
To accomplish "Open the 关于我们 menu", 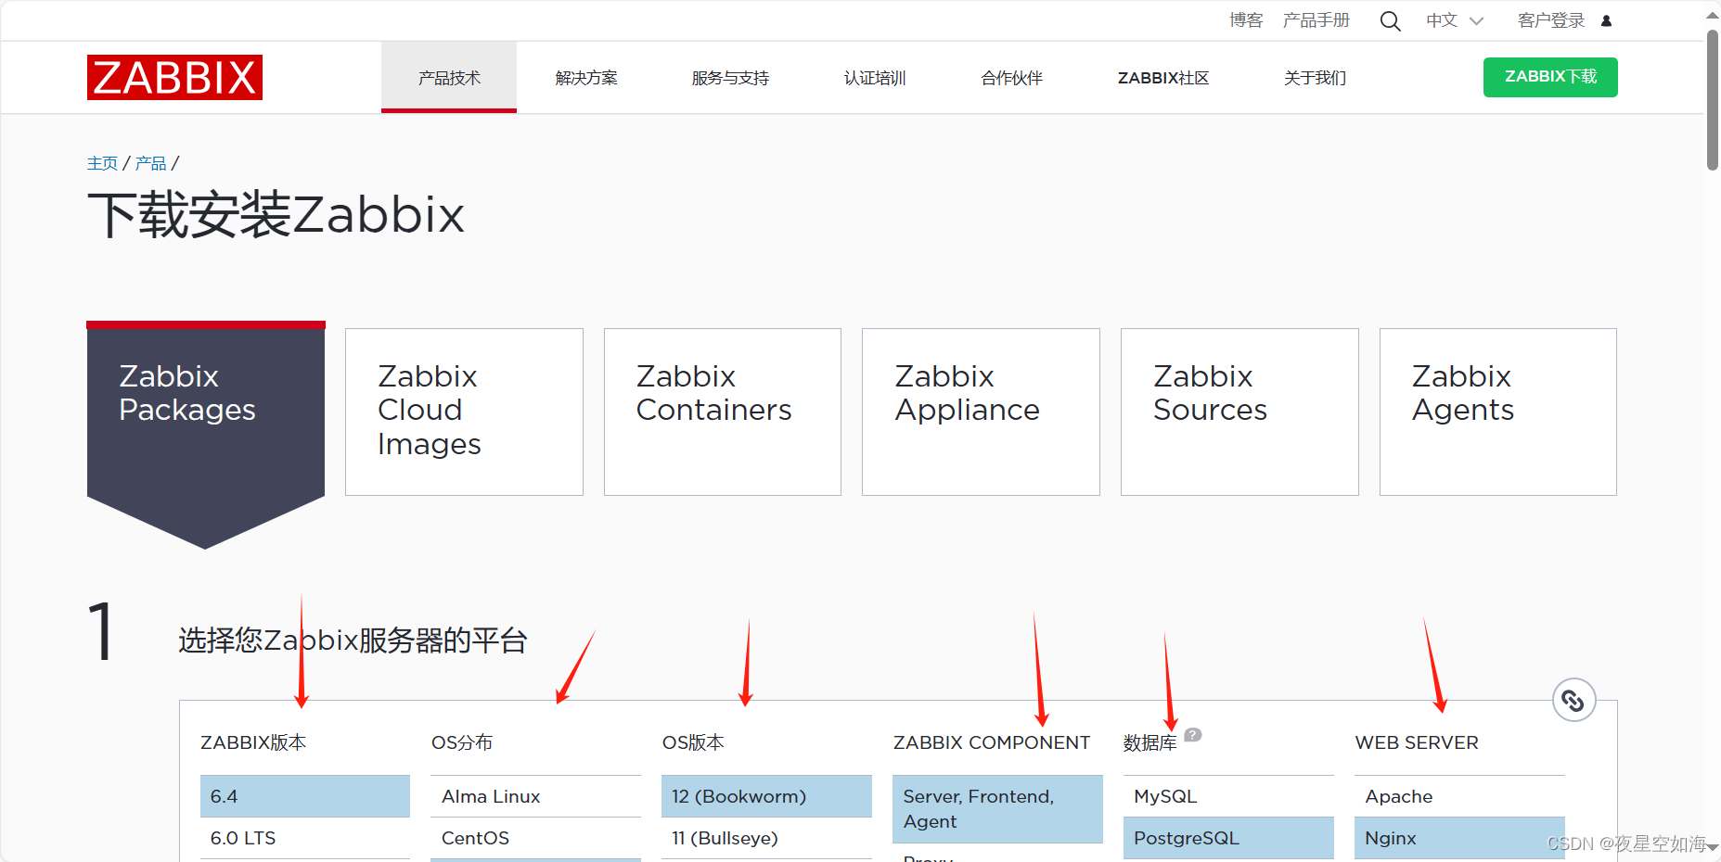I will 1315,78.
